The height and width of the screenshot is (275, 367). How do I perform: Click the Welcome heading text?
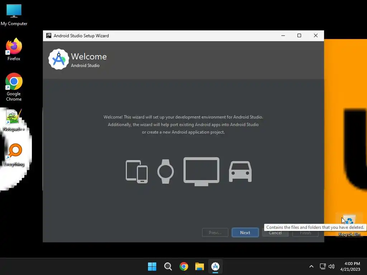click(89, 56)
